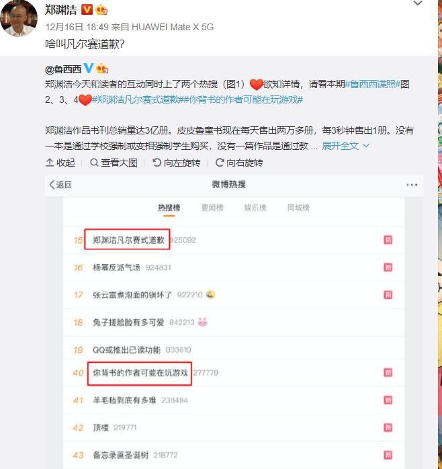Open the post options chevron at top right
The image size is (442, 469).
tap(417, 3)
